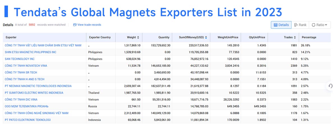Click the Russia country cell
The image size is (334, 126).
tap(93, 106)
